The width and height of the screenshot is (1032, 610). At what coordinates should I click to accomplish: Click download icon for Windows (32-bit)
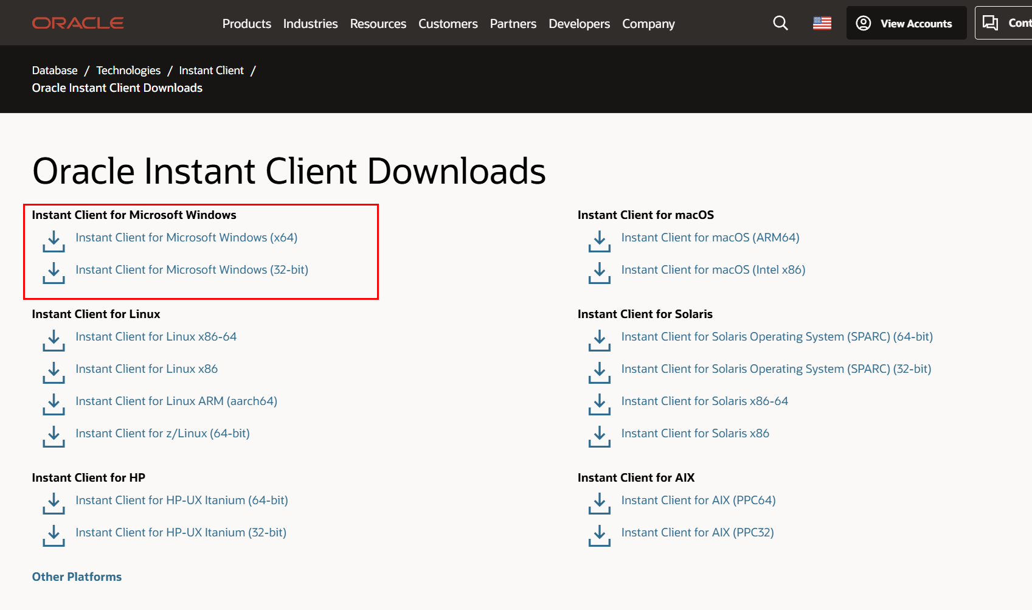[54, 273]
